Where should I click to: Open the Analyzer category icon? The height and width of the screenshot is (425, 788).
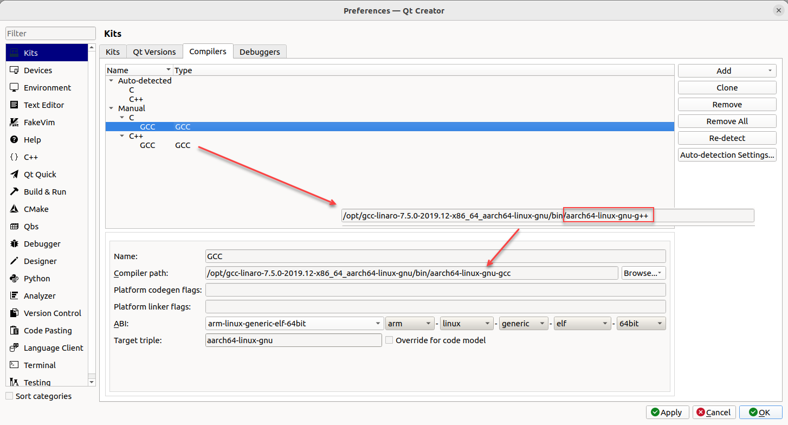point(14,296)
